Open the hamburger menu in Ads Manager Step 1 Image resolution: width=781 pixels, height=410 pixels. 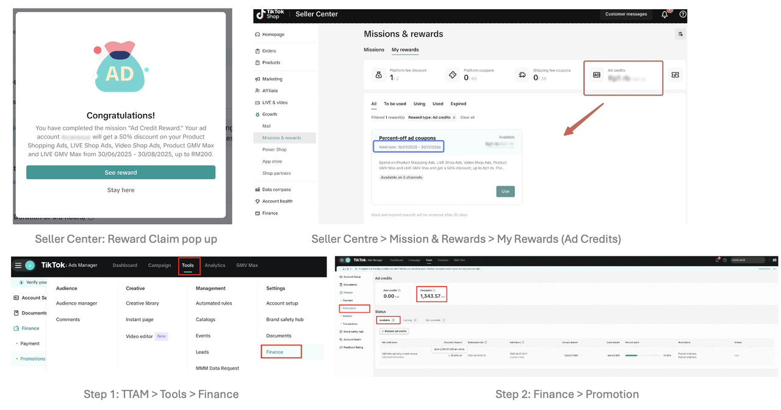(18, 265)
